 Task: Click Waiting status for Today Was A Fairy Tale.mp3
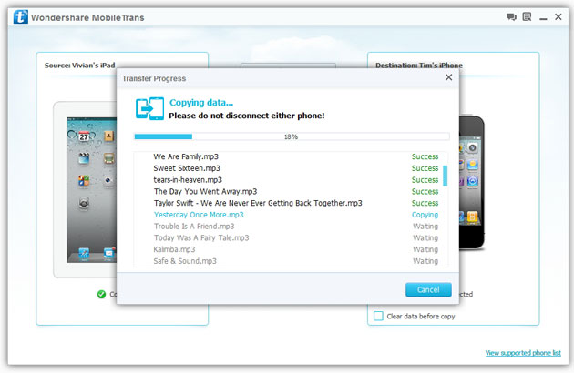[x=425, y=237]
